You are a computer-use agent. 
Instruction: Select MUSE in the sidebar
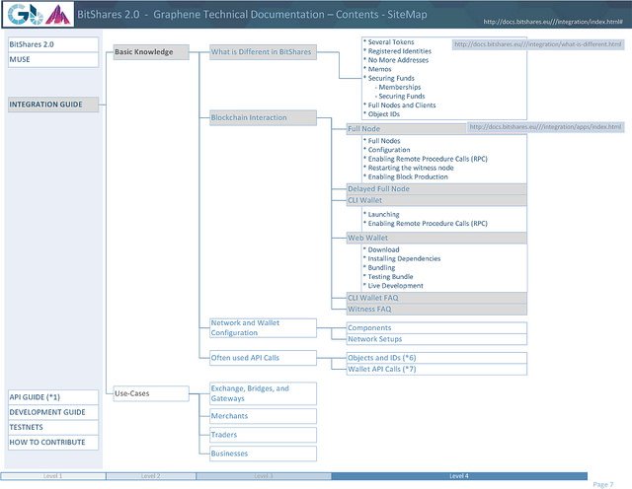53,59
